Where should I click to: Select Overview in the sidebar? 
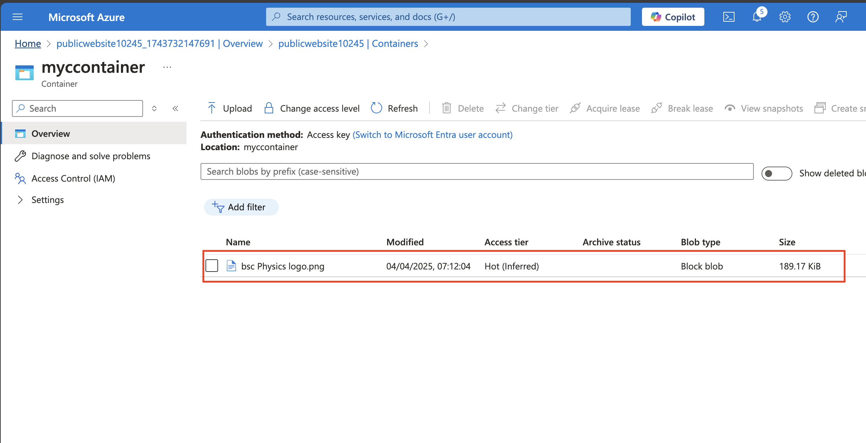[94, 133]
